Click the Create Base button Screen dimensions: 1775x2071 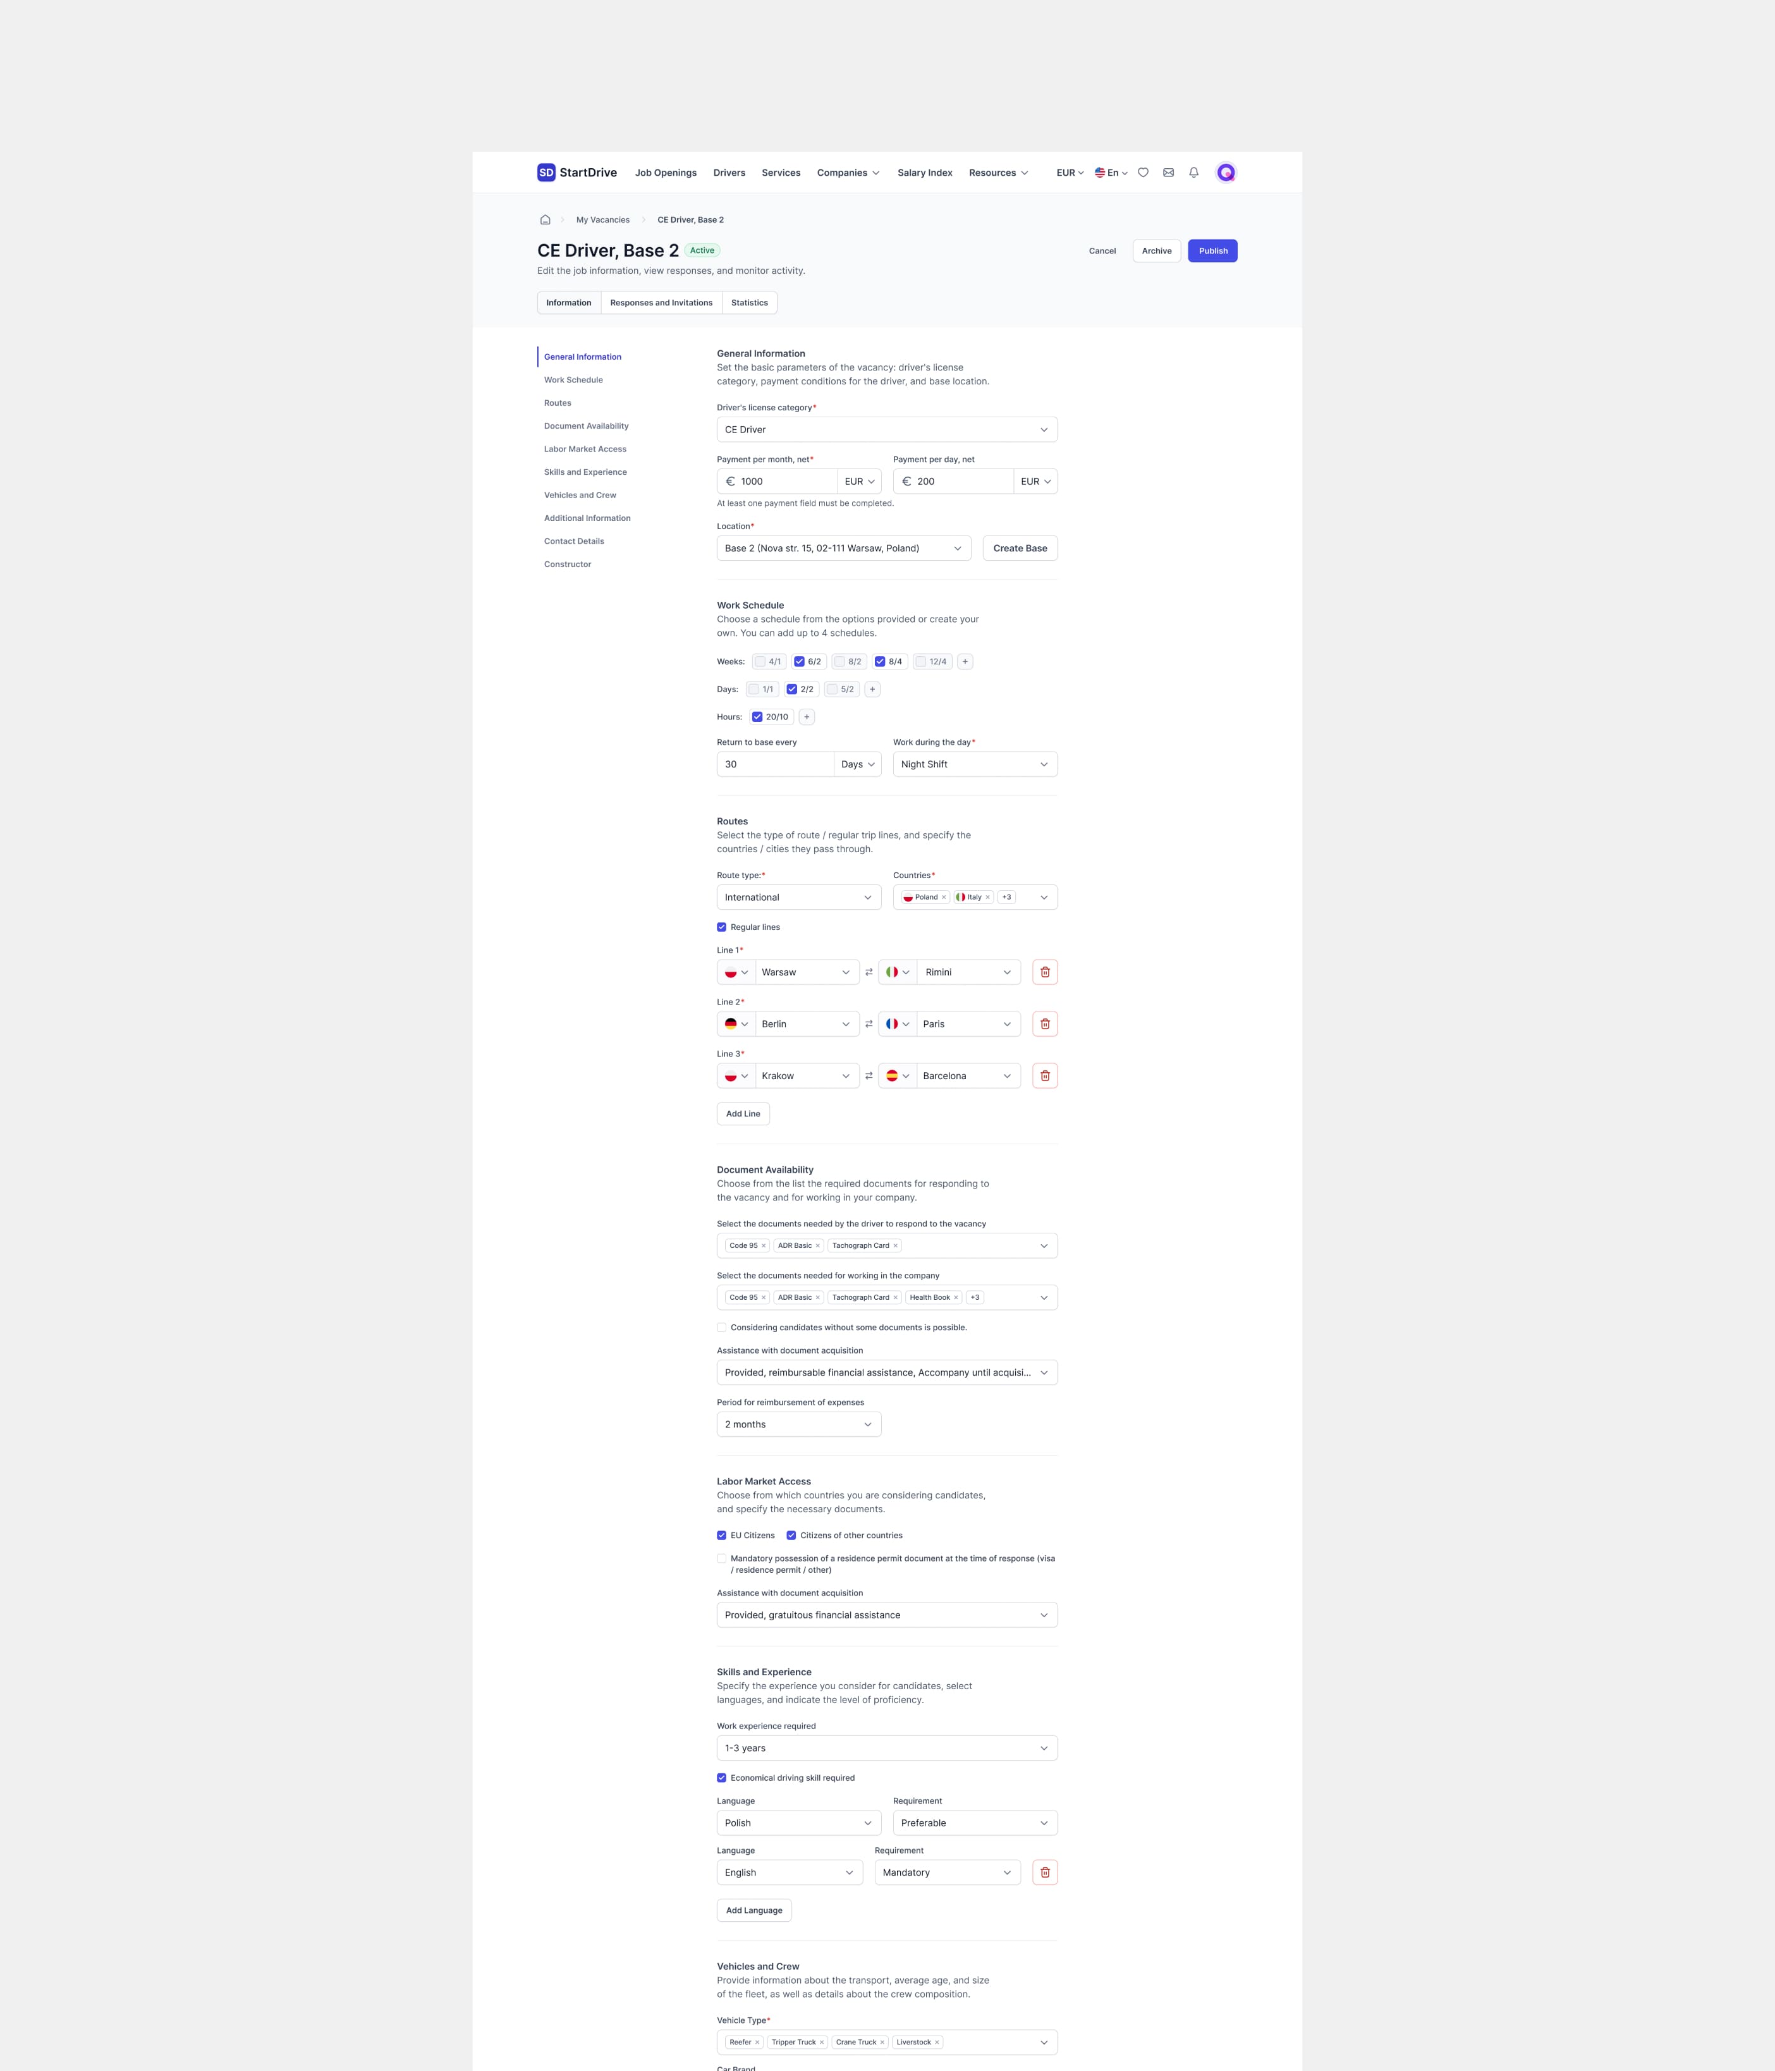coord(1020,549)
